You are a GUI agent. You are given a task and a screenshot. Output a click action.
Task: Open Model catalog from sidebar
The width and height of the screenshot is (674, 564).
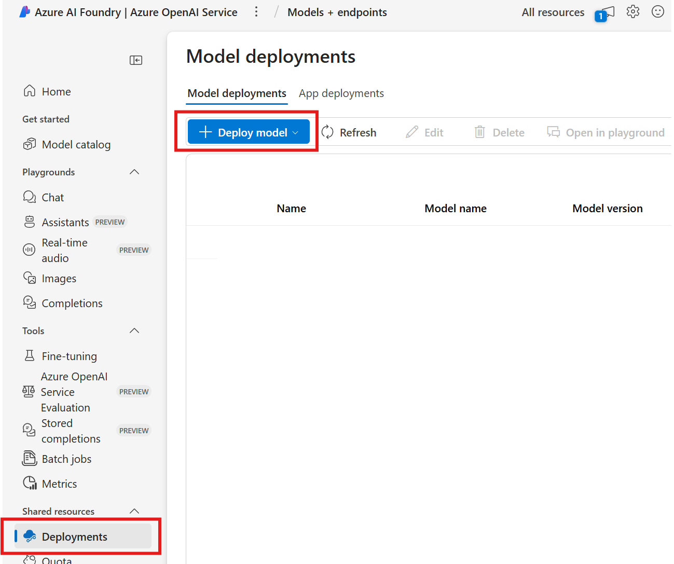pyautogui.click(x=76, y=145)
